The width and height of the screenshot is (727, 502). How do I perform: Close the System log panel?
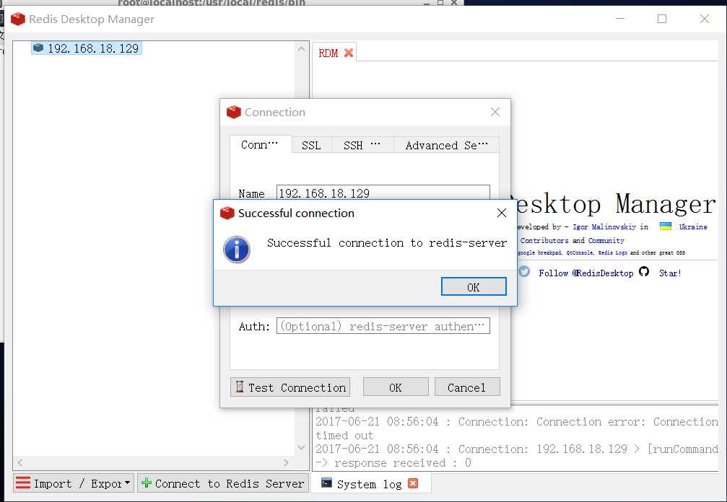pos(413,483)
